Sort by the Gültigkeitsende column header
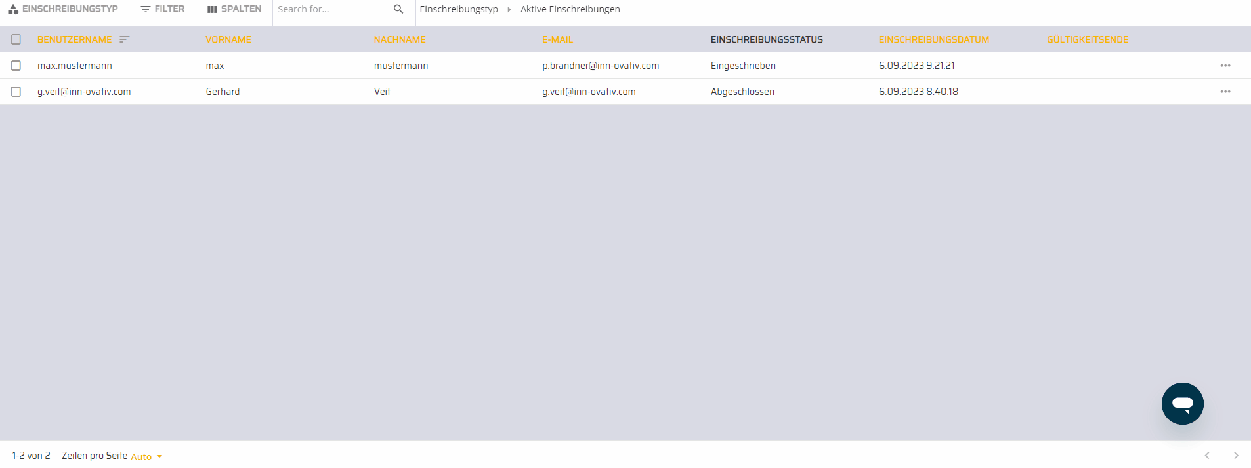1251x468 pixels. [x=1088, y=39]
